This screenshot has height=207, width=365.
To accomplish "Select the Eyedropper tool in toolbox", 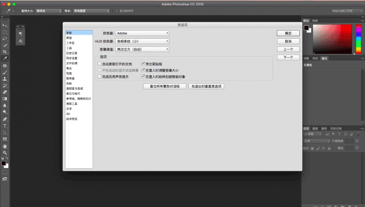I will 5,58.
